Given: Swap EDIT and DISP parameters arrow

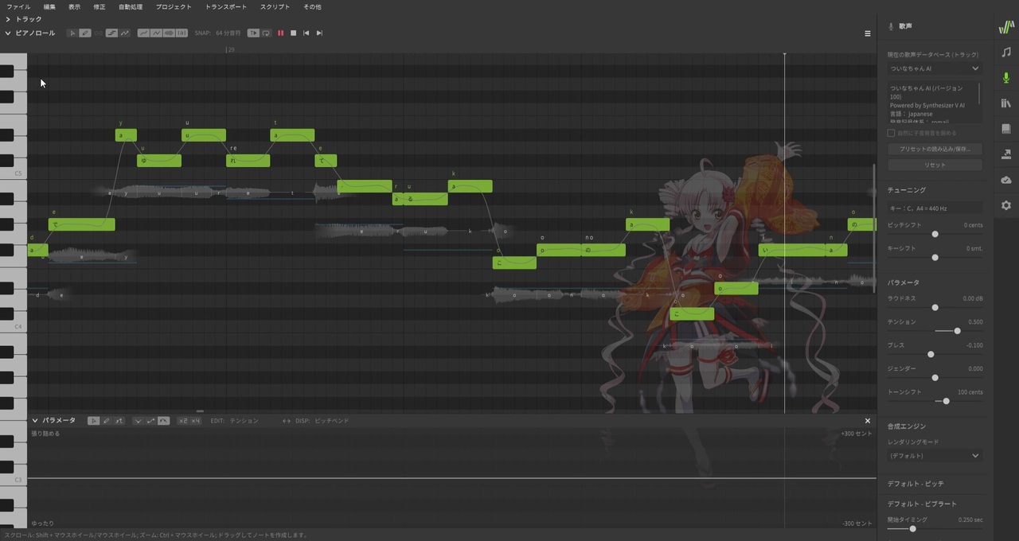Looking at the screenshot, I should (287, 420).
